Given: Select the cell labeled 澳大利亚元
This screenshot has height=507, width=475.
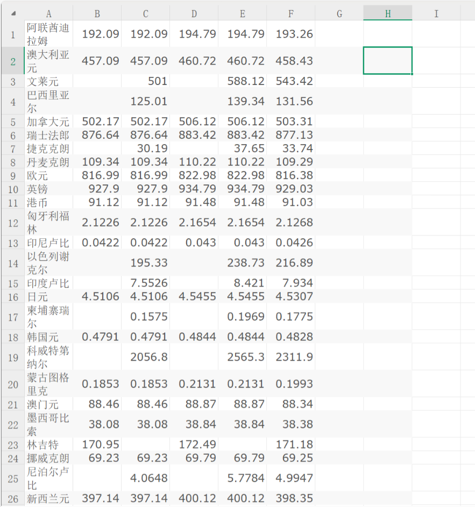Looking at the screenshot, I should [x=48, y=61].
